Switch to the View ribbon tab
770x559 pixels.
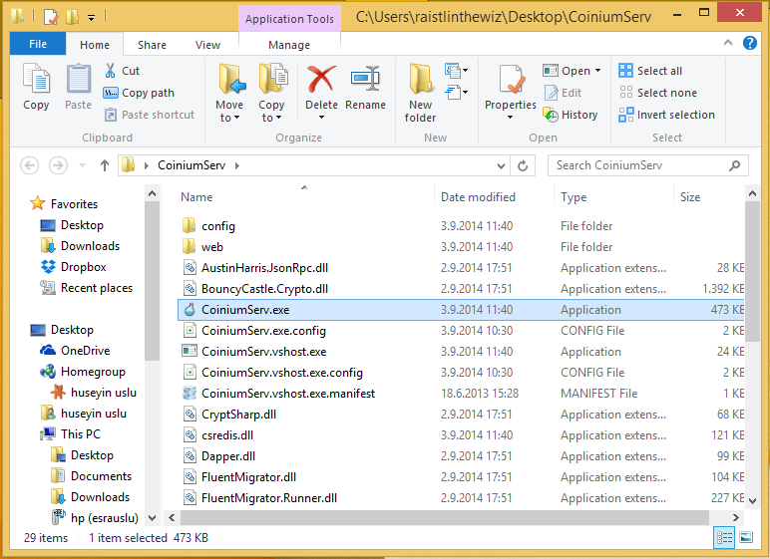point(207,45)
